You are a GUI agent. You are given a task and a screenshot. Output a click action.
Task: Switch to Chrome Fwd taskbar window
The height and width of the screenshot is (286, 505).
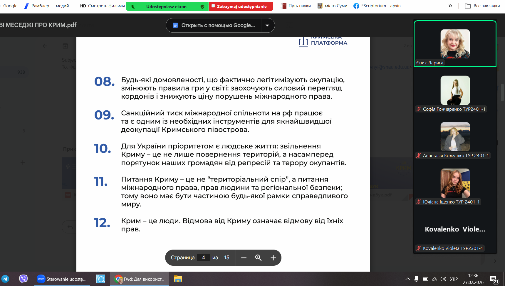pos(140,279)
